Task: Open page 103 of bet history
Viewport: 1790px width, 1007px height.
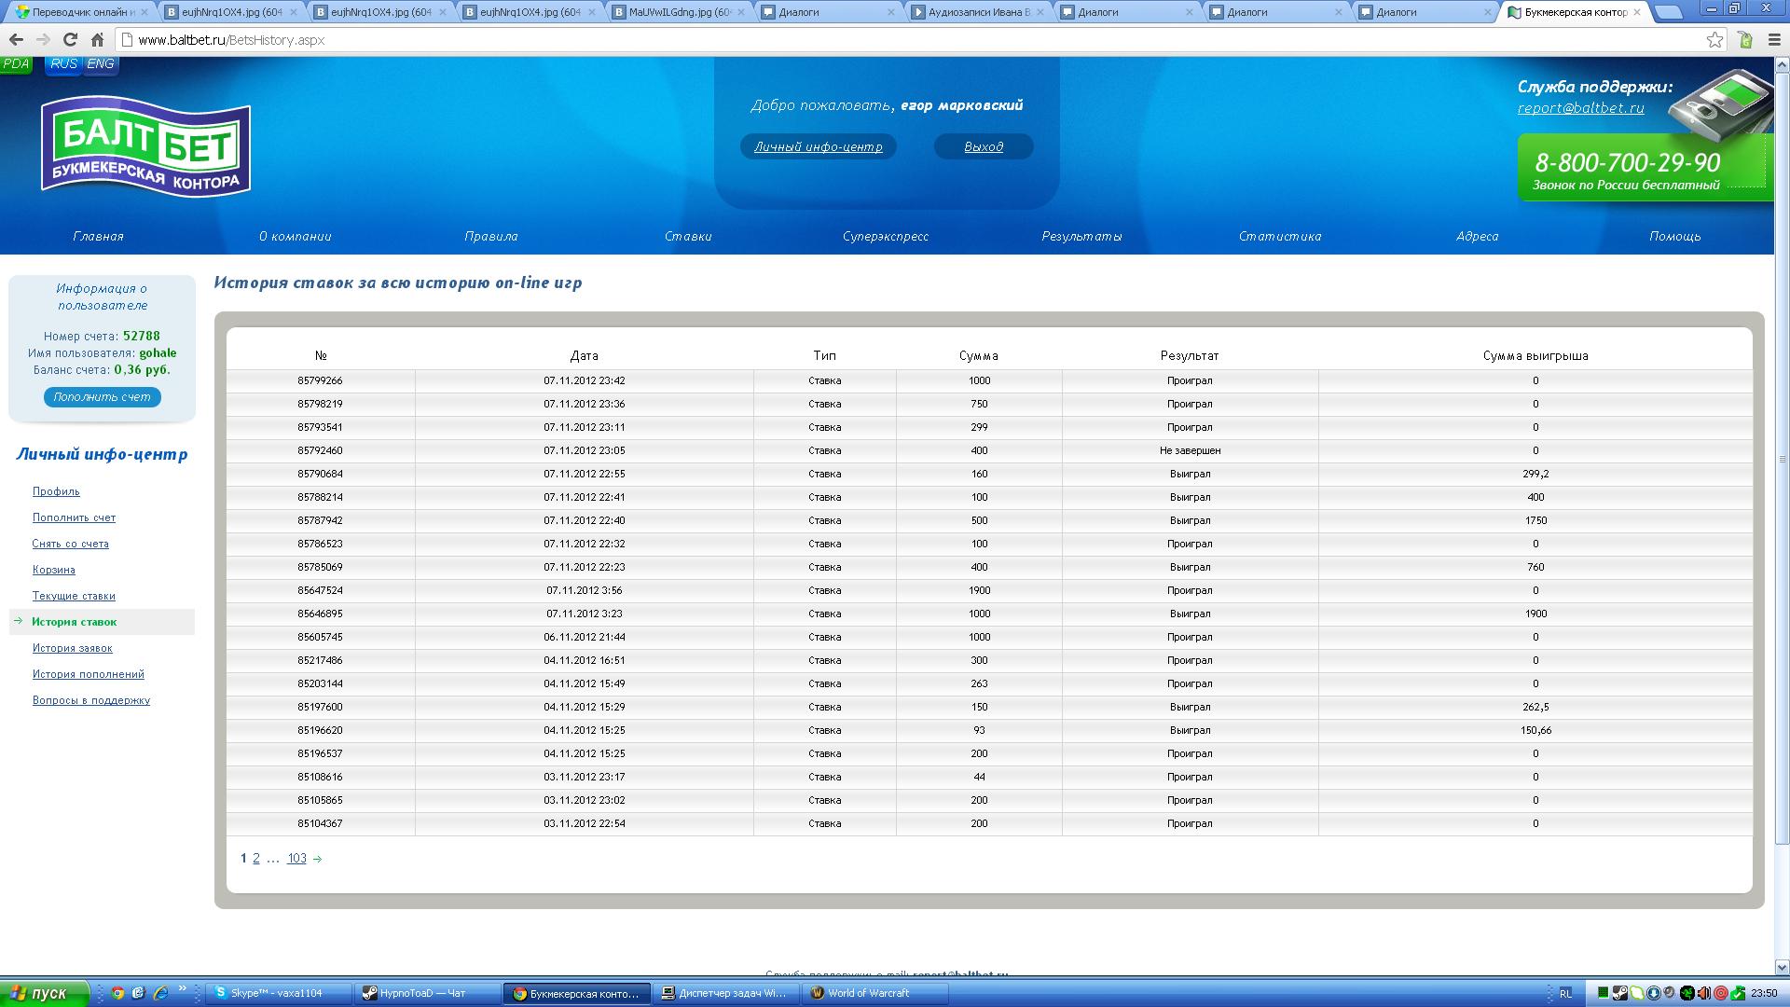Action: click(x=296, y=859)
